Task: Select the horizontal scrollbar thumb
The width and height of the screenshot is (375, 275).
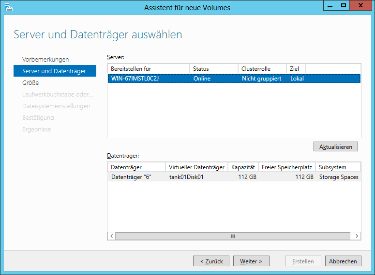Action: pyautogui.click(x=233, y=236)
